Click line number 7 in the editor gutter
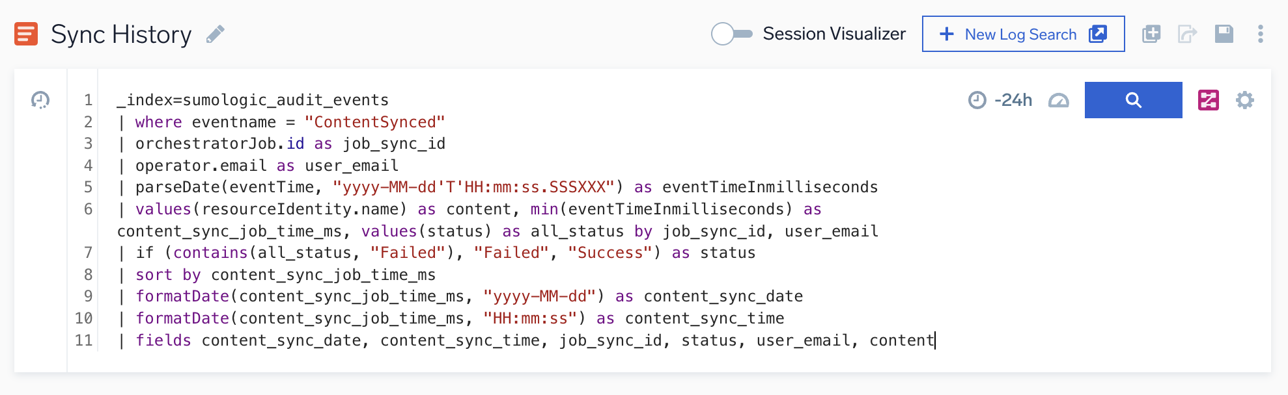 [x=88, y=253]
